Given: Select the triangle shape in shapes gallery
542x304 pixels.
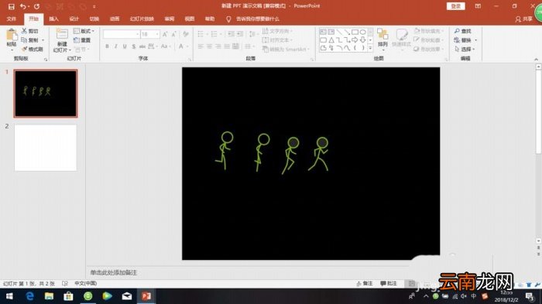Looking at the screenshot, I should click(331, 40).
